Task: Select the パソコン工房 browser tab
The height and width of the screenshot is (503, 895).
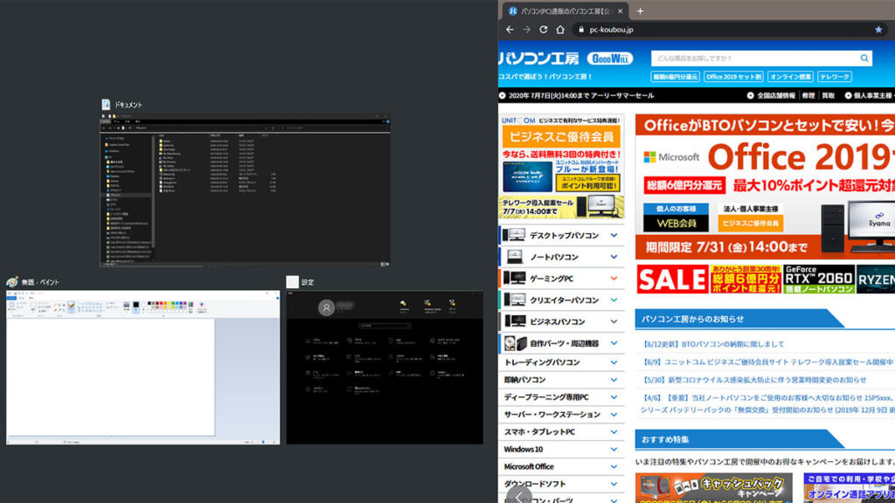Action: (x=564, y=10)
